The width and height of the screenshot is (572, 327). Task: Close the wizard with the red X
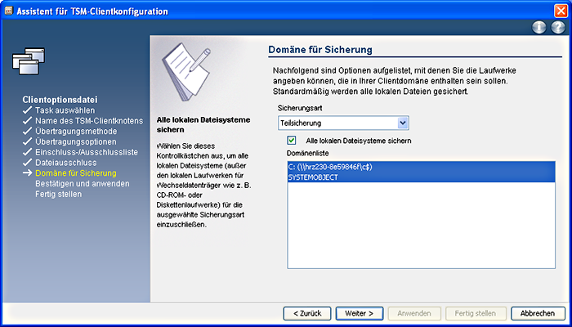tap(559, 10)
